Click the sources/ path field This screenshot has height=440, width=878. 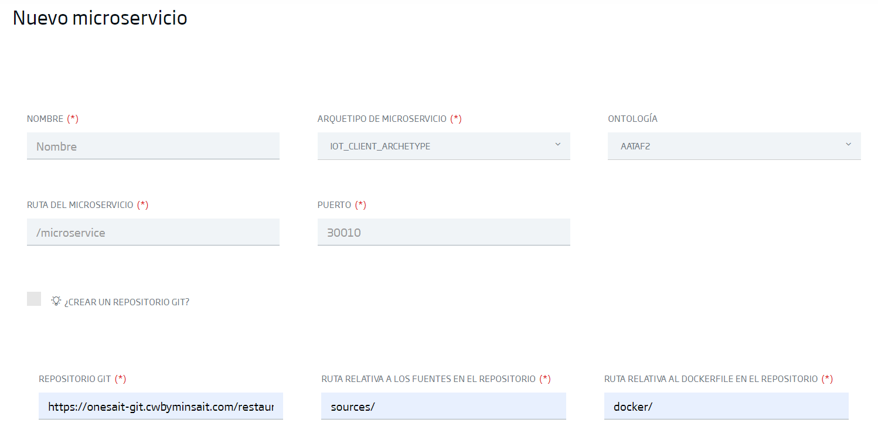coord(443,405)
